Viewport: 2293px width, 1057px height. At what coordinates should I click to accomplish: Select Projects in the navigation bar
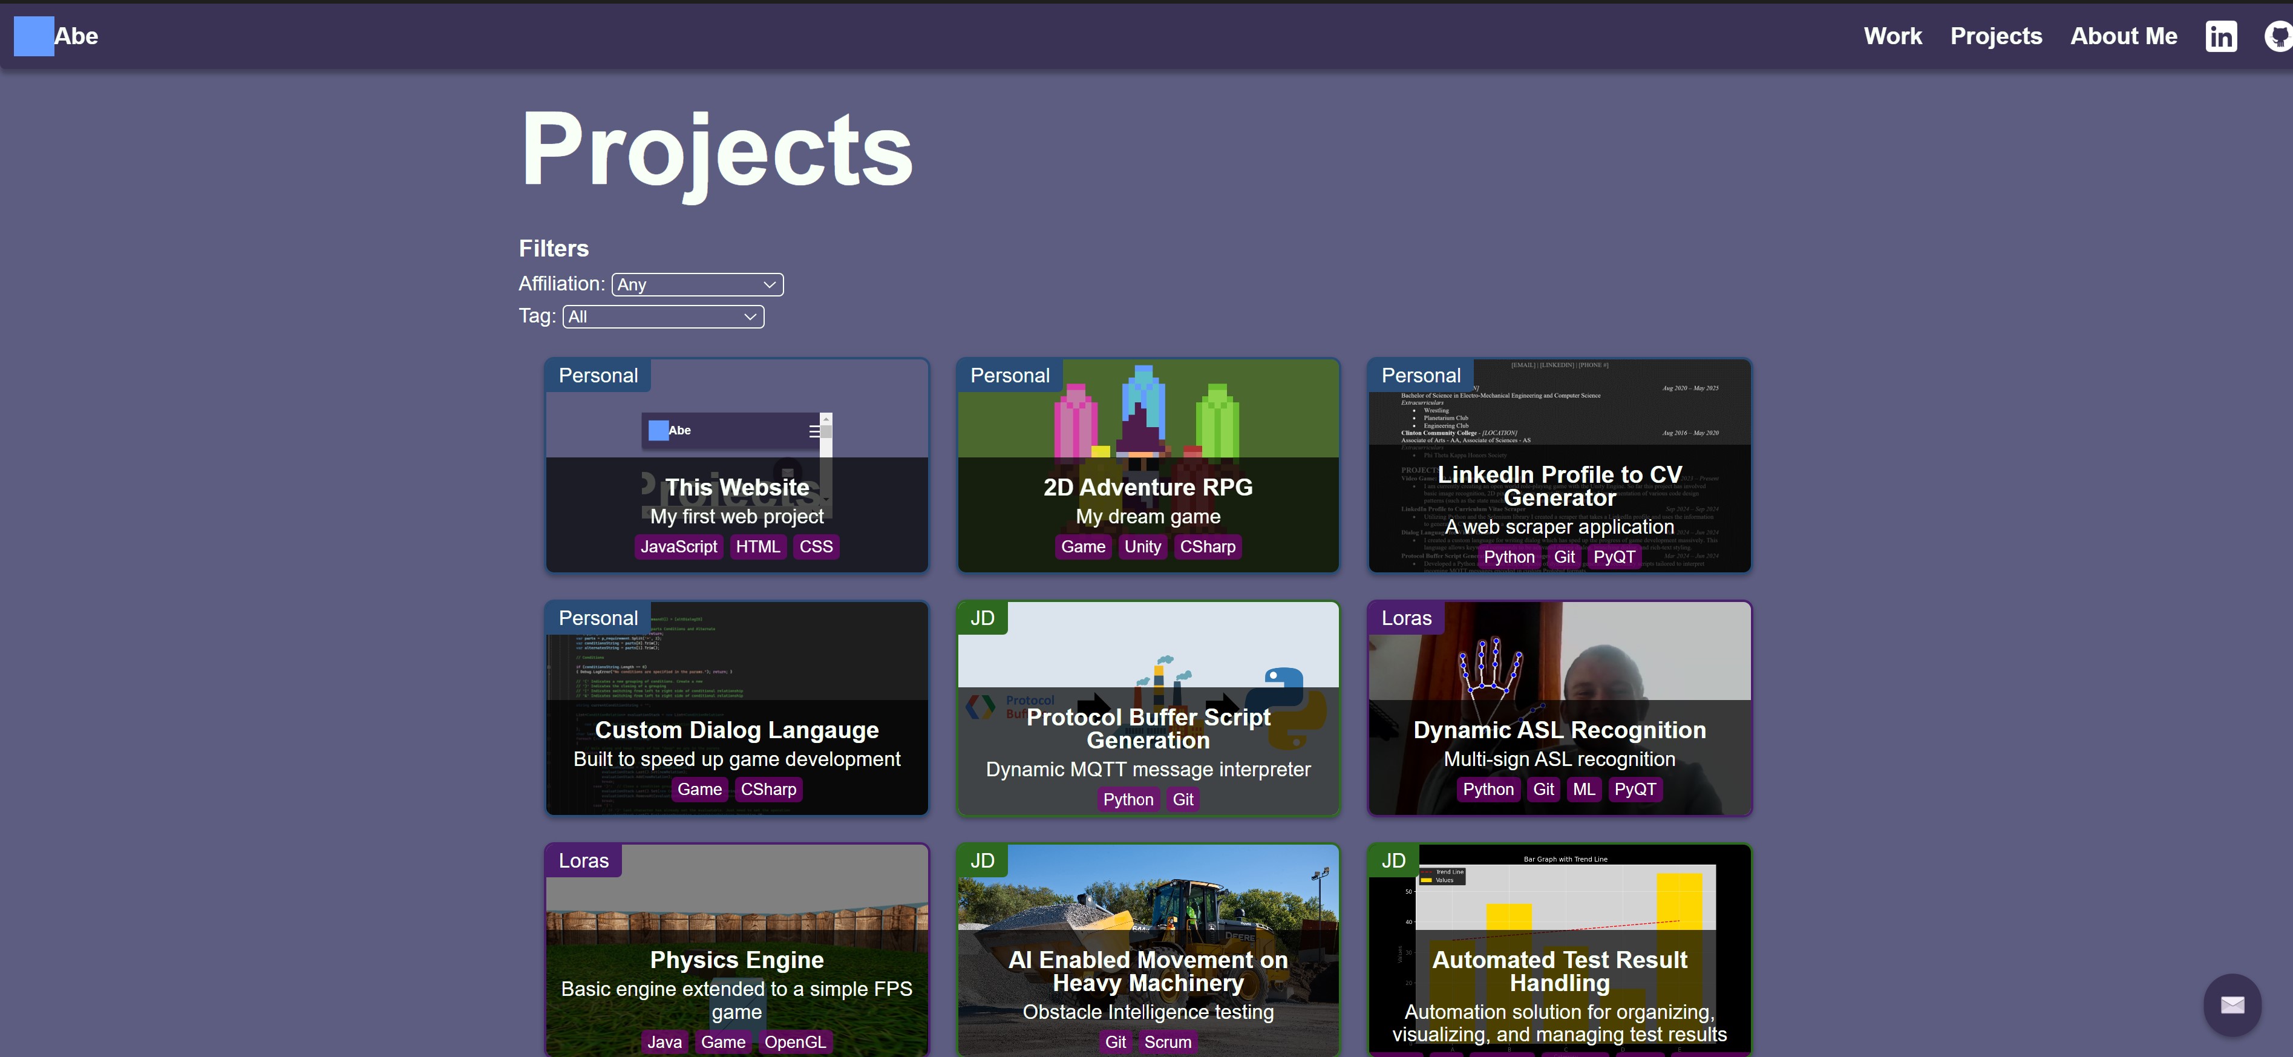click(1996, 36)
